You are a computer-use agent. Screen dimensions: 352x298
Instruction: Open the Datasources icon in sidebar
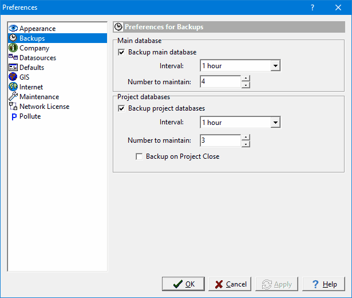coord(13,57)
